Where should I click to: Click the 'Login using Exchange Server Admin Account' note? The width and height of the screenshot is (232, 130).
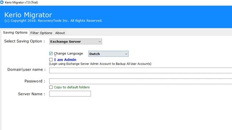click(100, 64)
